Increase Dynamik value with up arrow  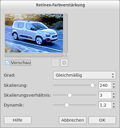(x=114, y=103)
